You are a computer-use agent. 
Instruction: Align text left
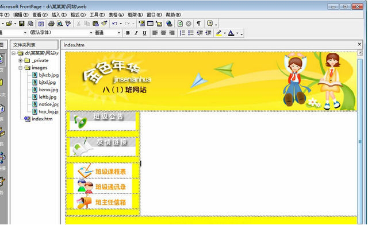tap(155, 33)
